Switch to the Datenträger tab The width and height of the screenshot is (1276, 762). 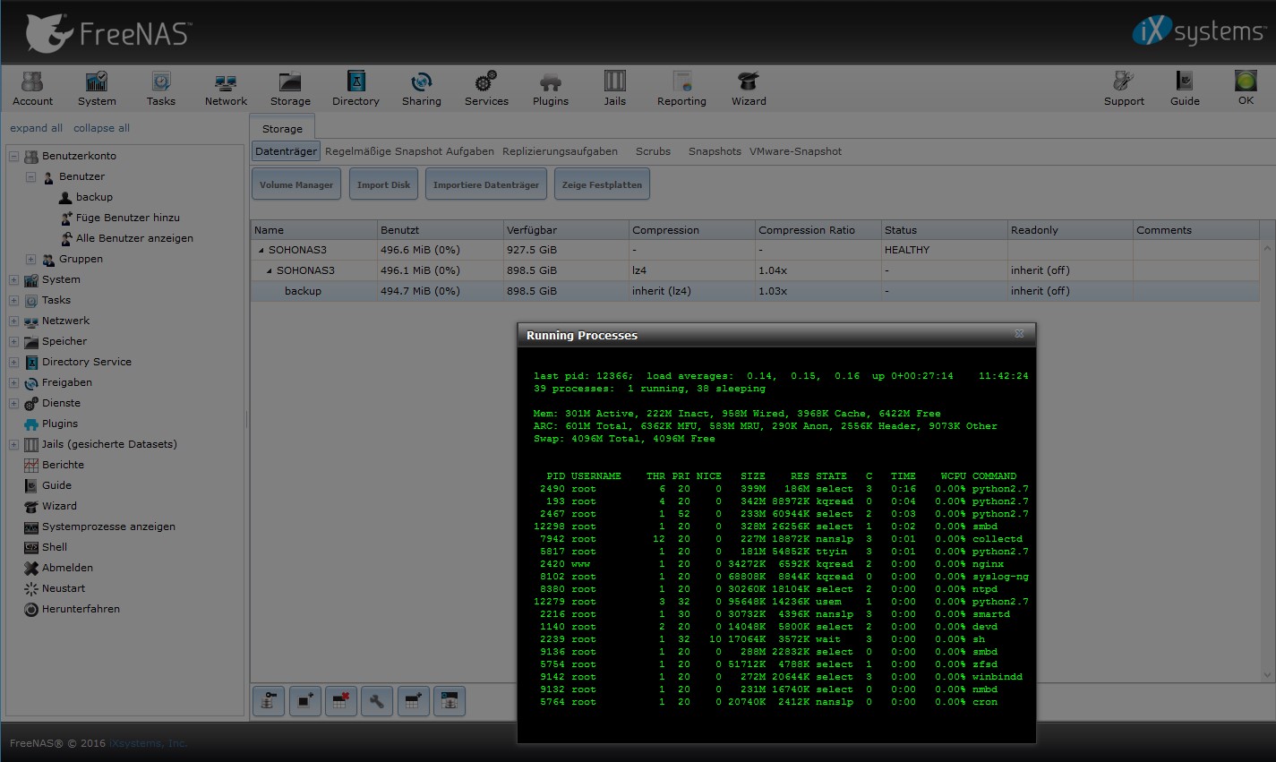(286, 151)
